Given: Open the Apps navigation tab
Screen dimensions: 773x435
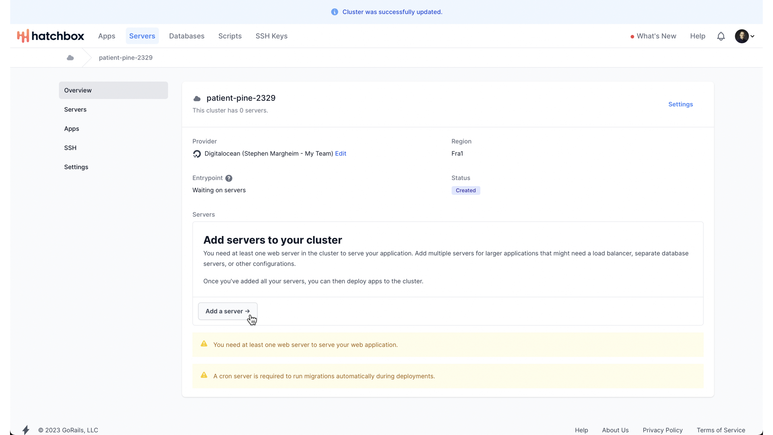Looking at the screenshot, I should (x=107, y=36).
